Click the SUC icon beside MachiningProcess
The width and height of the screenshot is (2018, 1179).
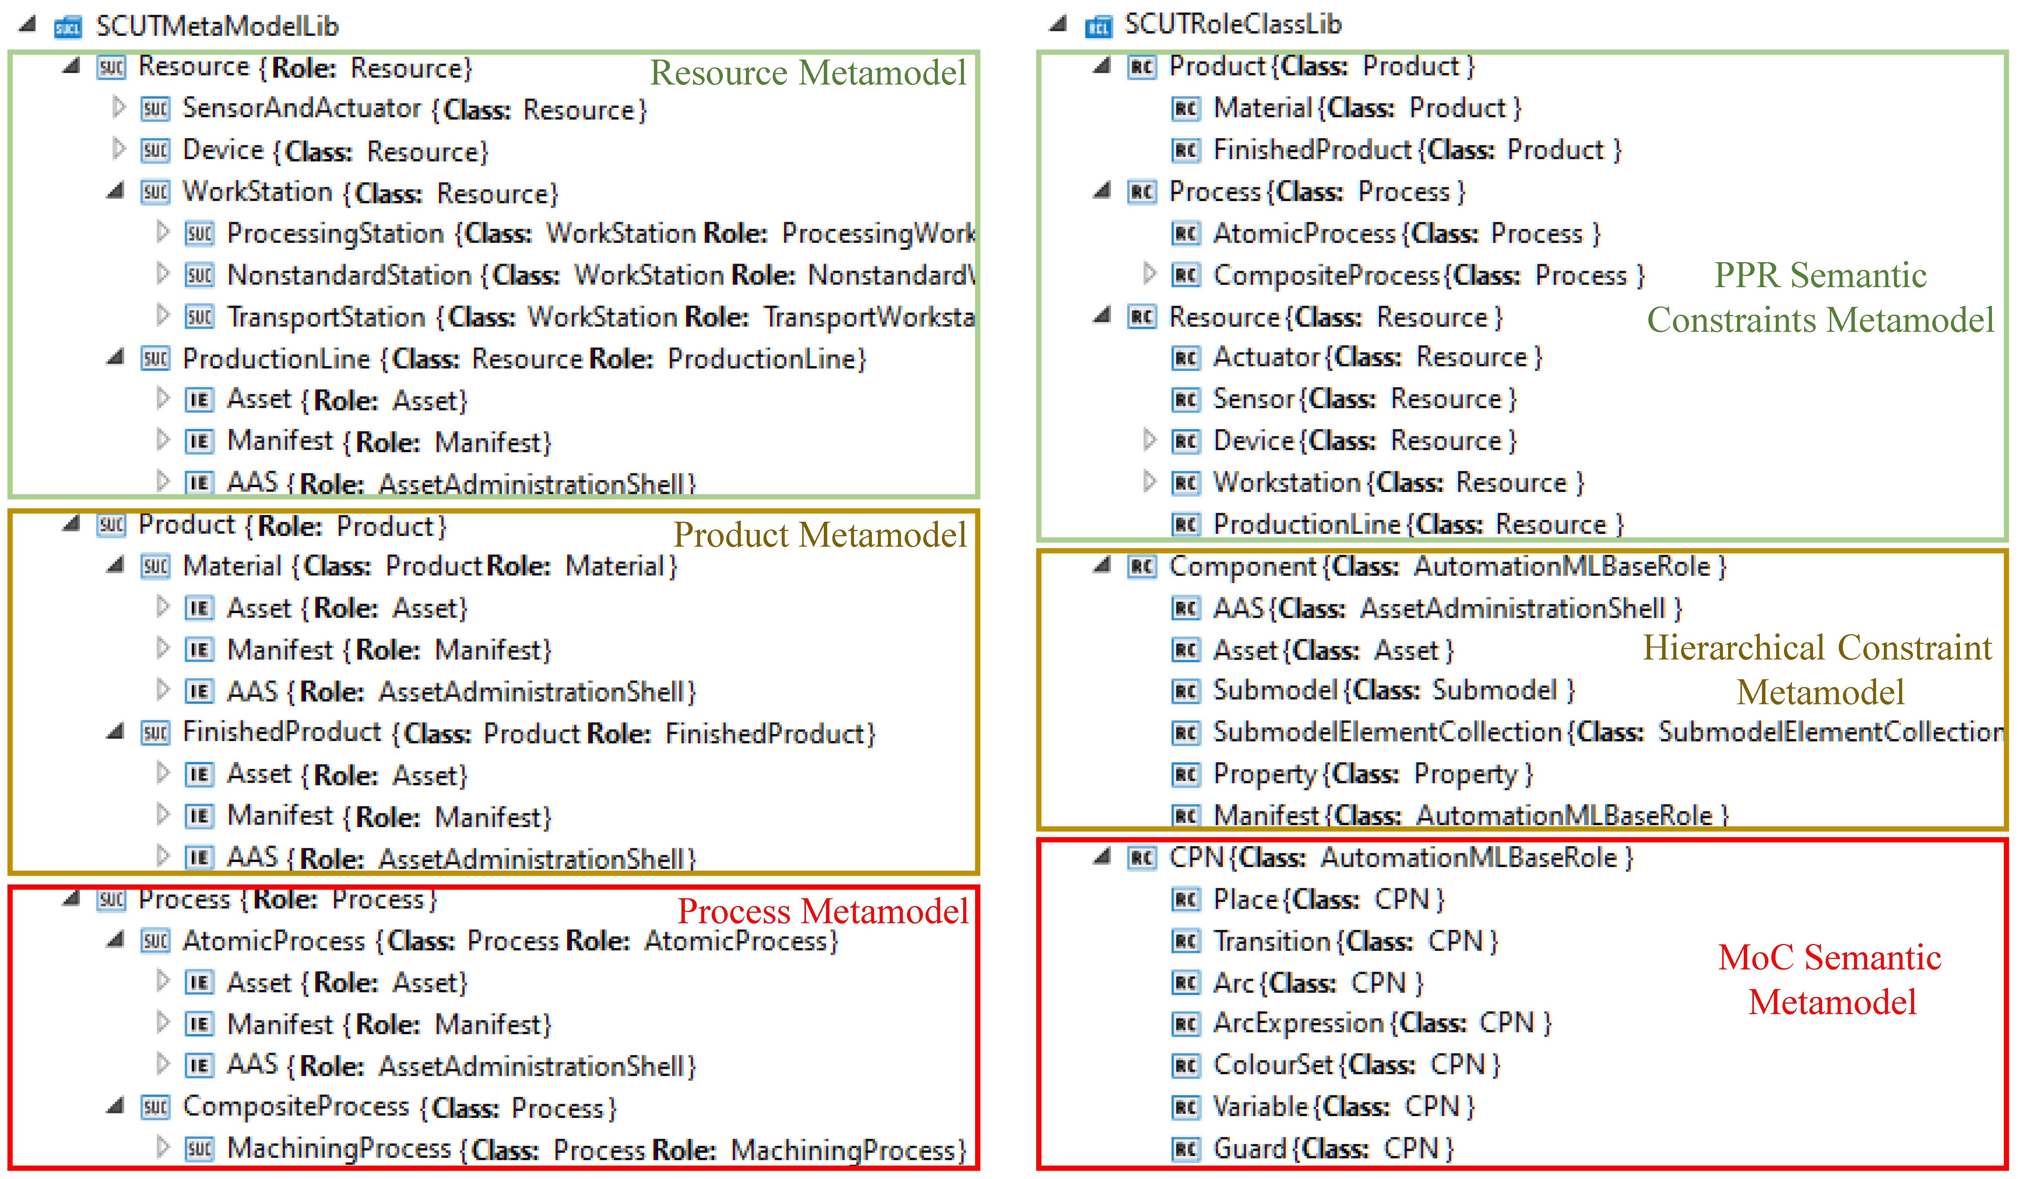(199, 1149)
